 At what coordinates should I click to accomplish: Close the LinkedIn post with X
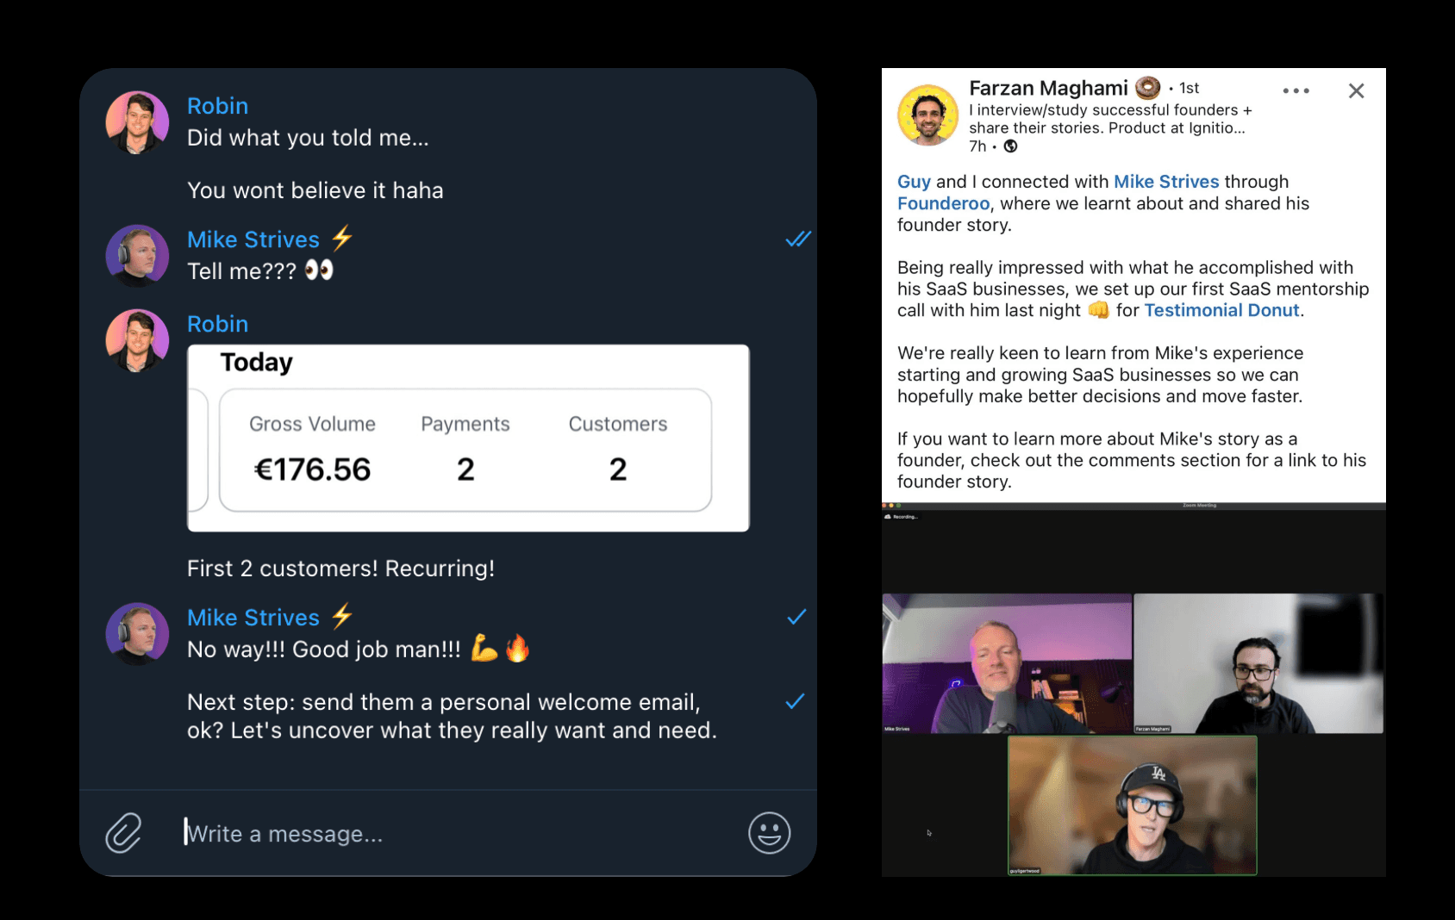pyautogui.click(x=1356, y=90)
